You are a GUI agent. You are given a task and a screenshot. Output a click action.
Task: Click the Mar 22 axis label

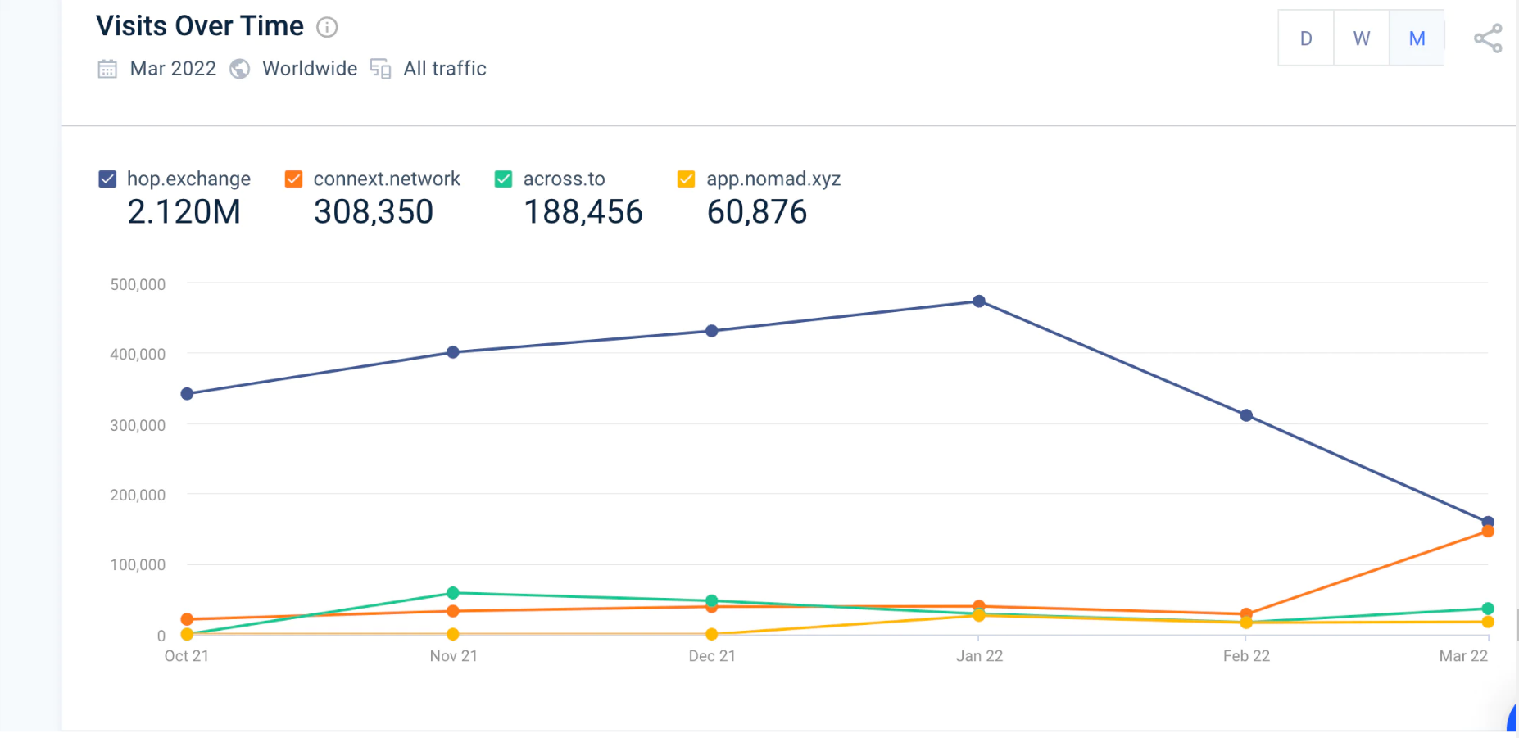tap(1463, 656)
